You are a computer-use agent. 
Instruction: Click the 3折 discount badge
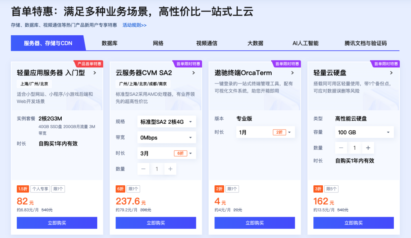[x=318, y=189]
